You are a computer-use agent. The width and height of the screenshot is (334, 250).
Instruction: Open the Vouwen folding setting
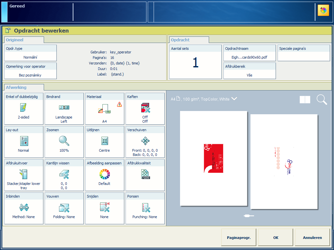point(64,208)
